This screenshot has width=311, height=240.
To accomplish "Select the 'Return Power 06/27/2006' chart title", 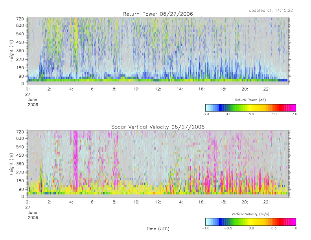I will click(x=158, y=14).
